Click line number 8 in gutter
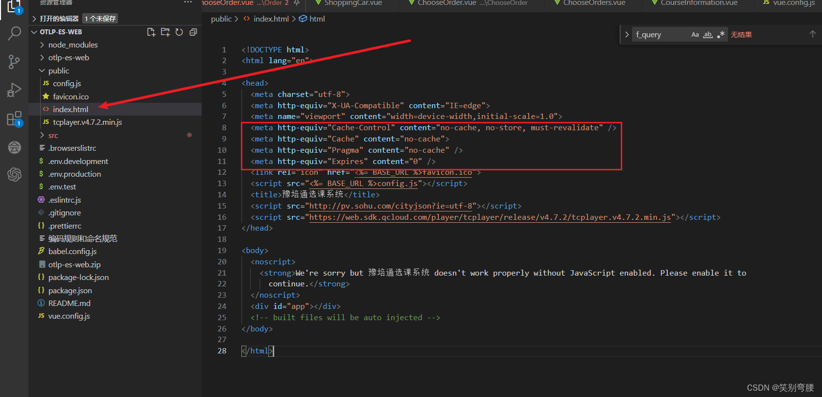This screenshot has height=397, width=822. [x=224, y=128]
